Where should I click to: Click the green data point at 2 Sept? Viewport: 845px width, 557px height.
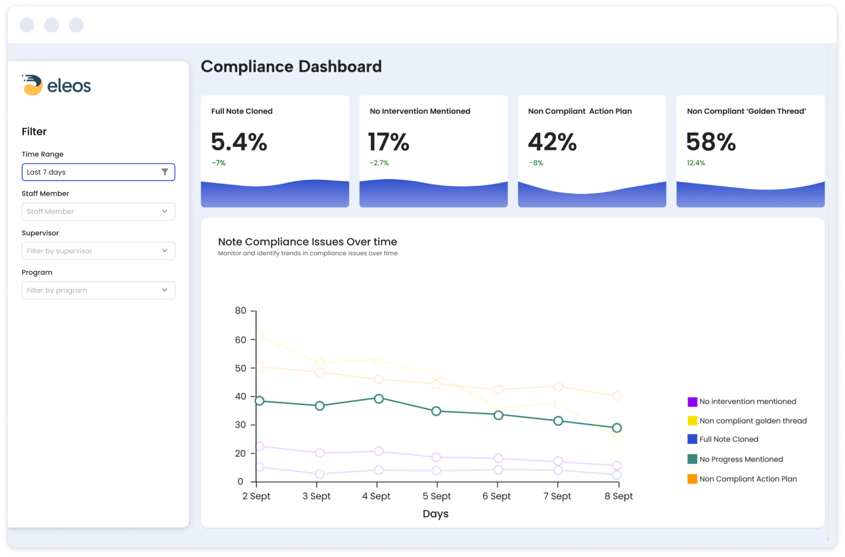click(260, 401)
